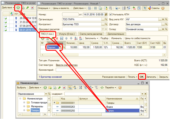
Task: Delete the row with the red X in the ТМЗ table toolbar
Action: click(x=57, y=38)
